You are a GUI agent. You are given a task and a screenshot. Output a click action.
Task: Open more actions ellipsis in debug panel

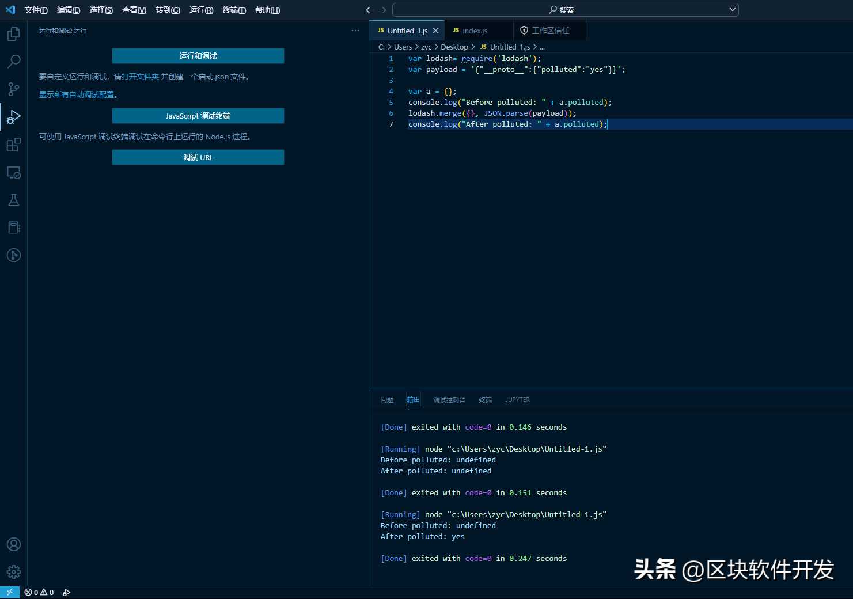click(355, 31)
